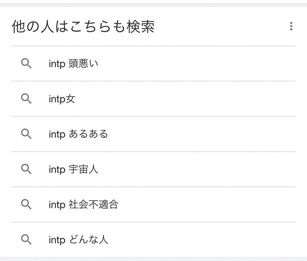Click the first related-search entry
The image size is (307, 261).
[x=153, y=64]
